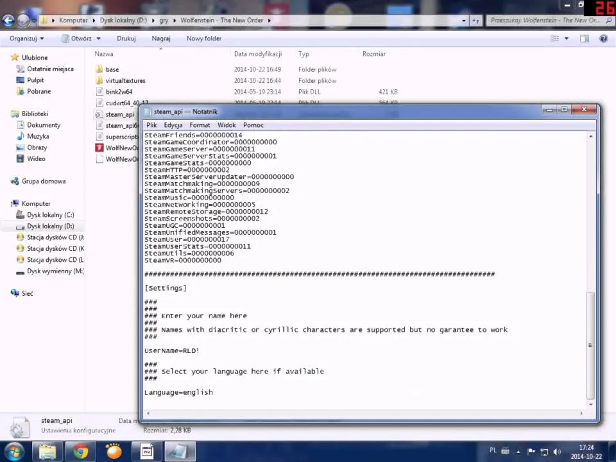Sort by the Typ column header

pos(304,54)
